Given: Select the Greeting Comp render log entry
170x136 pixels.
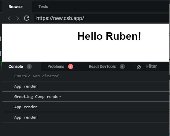Looking at the screenshot, I should coord(86,97).
